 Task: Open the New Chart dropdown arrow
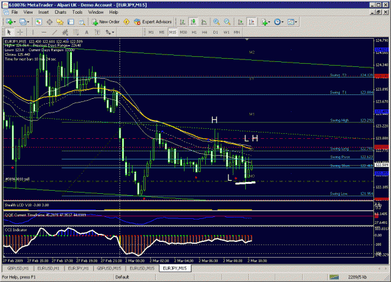coord(15,22)
